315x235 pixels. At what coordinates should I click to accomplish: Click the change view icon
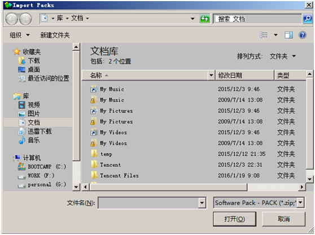264,35
